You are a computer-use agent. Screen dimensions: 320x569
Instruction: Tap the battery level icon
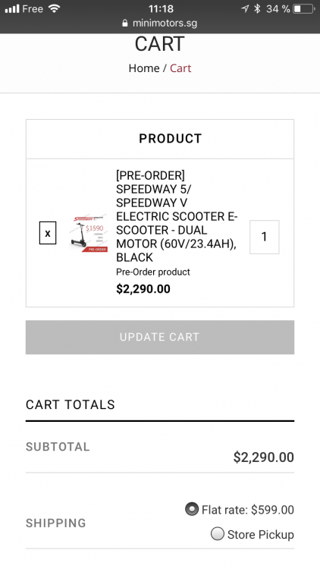click(x=304, y=8)
